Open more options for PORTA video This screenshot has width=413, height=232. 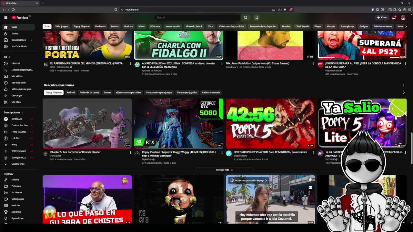click(x=130, y=64)
